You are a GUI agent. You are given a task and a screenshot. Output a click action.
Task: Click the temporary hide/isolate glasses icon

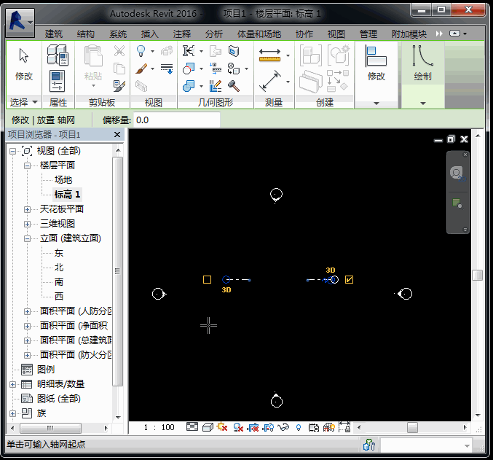click(x=284, y=427)
